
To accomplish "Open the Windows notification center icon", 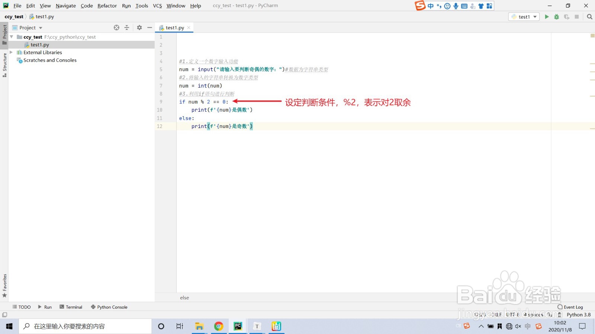I will pos(582,326).
